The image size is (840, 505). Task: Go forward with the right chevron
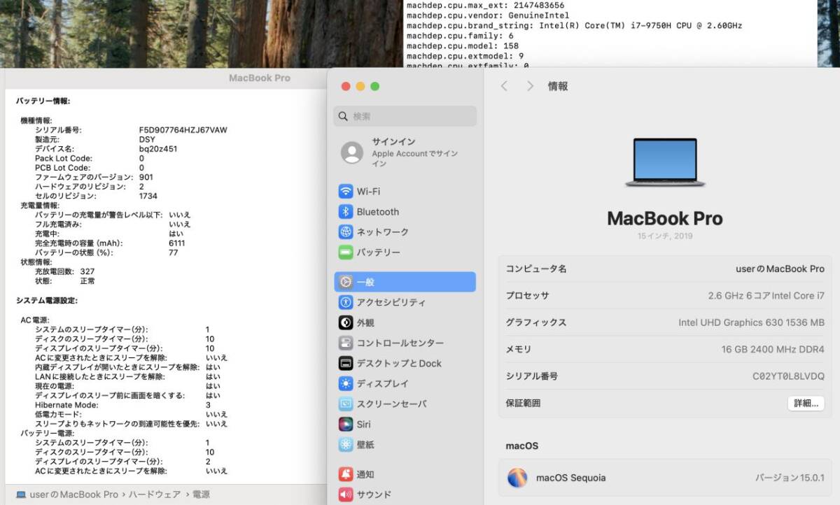pos(530,86)
